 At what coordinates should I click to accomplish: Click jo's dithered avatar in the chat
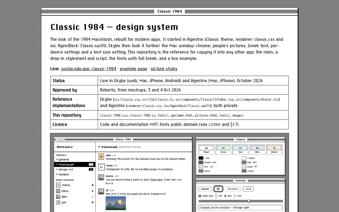[101, 191]
